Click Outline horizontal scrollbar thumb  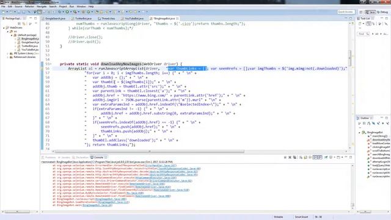(x=365, y=212)
